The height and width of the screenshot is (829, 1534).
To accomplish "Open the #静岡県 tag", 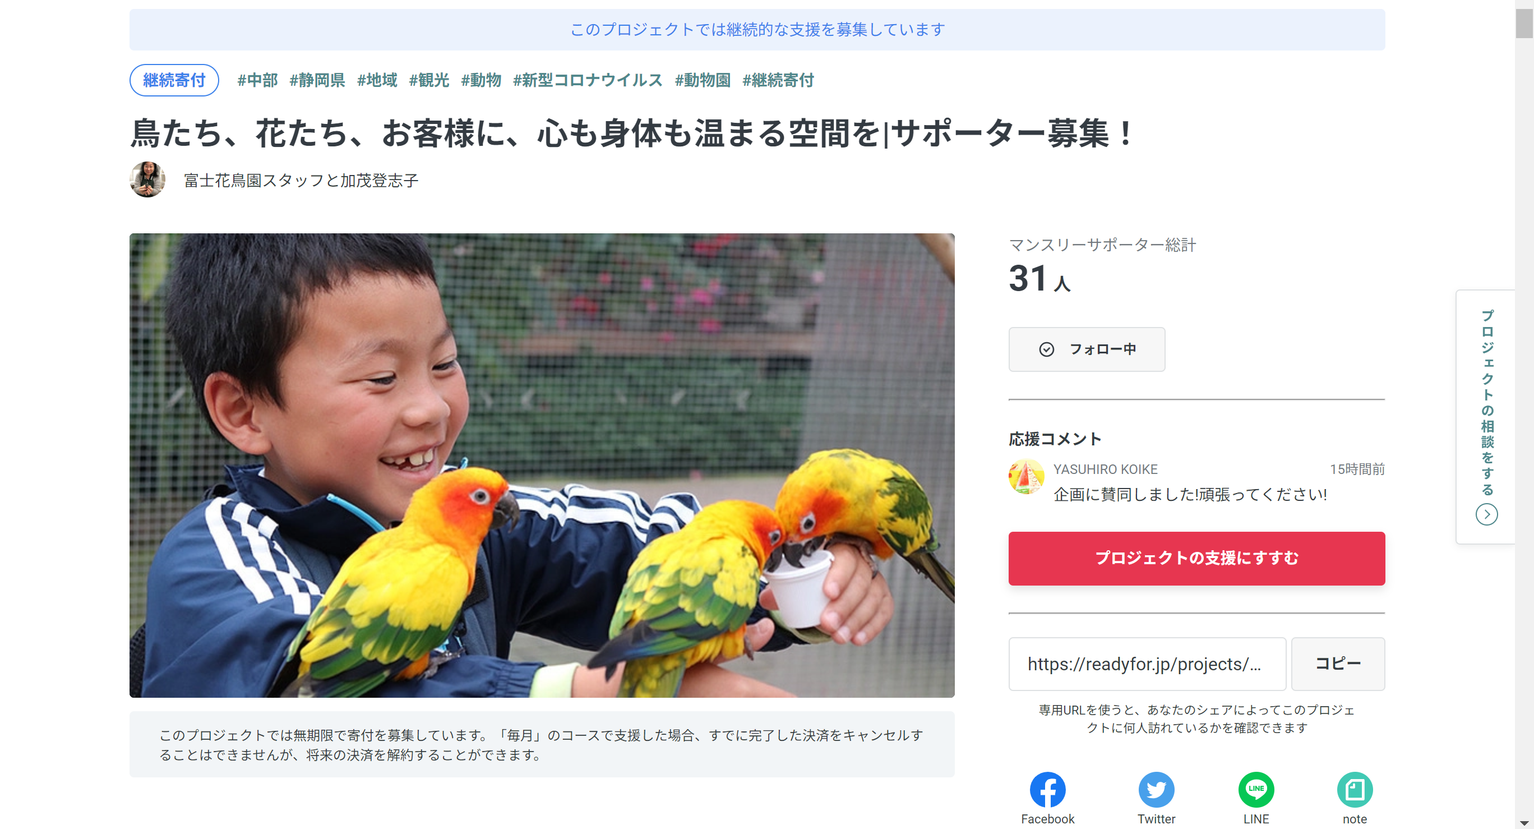I will tap(317, 80).
